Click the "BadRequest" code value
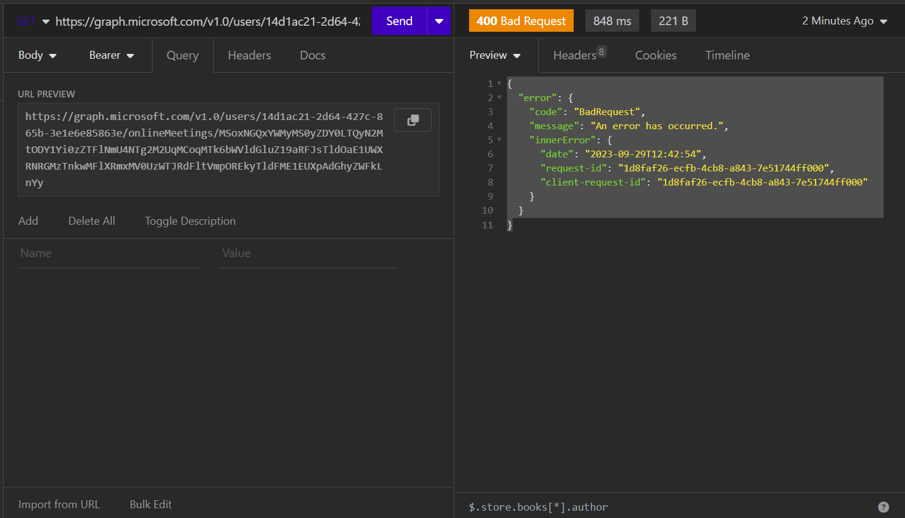 coord(607,112)
